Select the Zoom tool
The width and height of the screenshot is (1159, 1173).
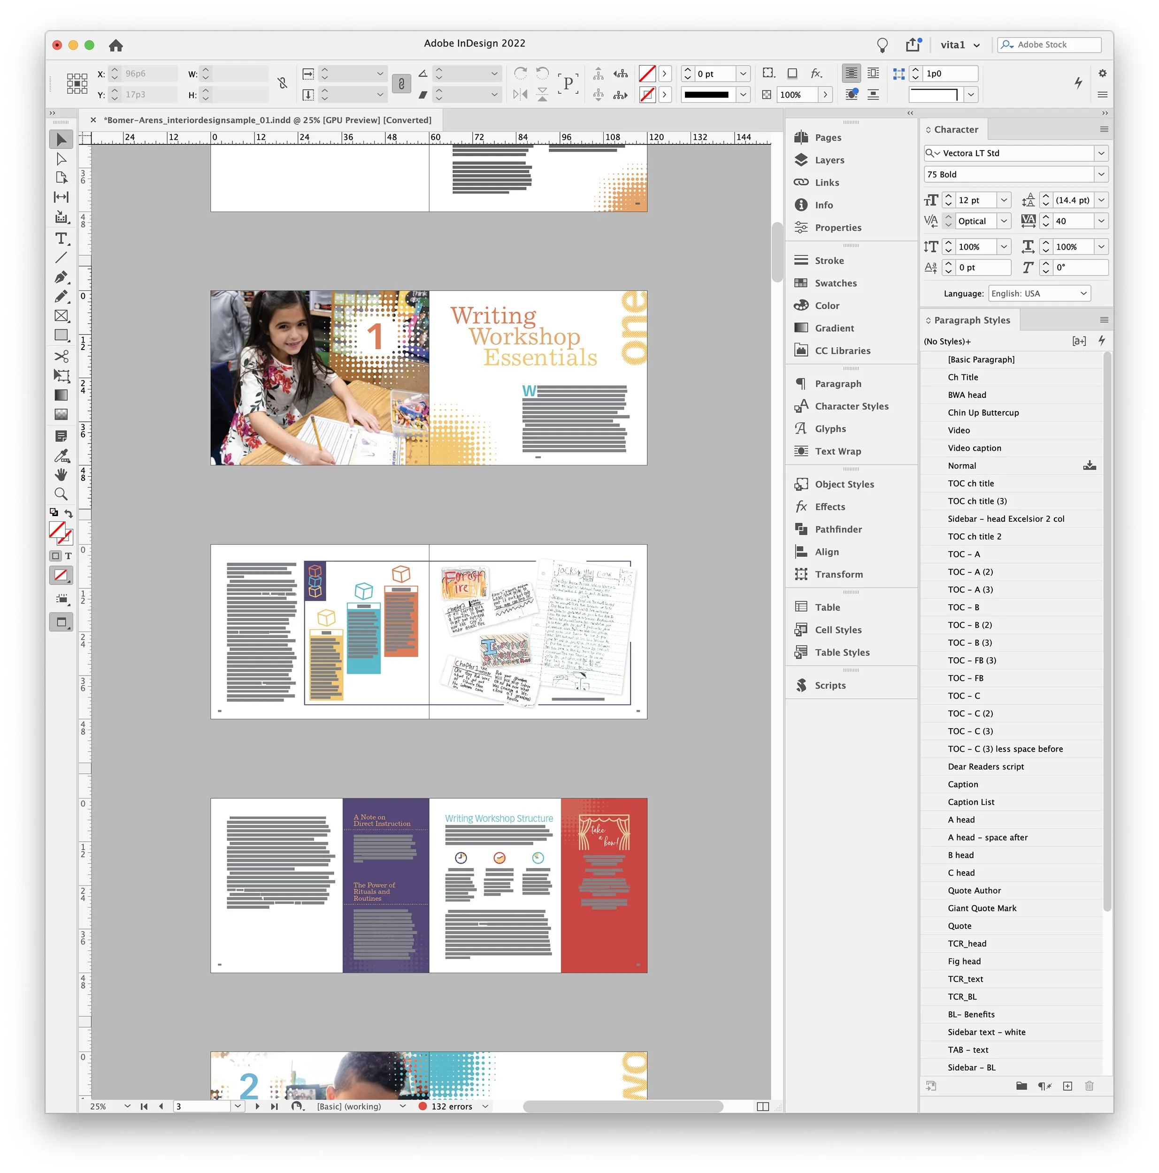pos(61,494)
